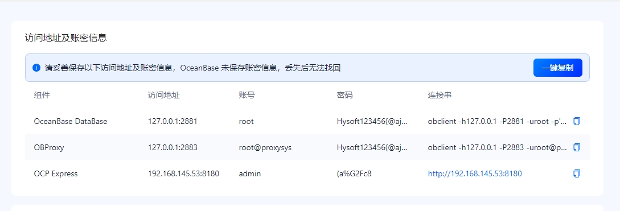Click the 请妥善保存 alert message text
This screenshot has width=620, height=211.
coord(192,68)
